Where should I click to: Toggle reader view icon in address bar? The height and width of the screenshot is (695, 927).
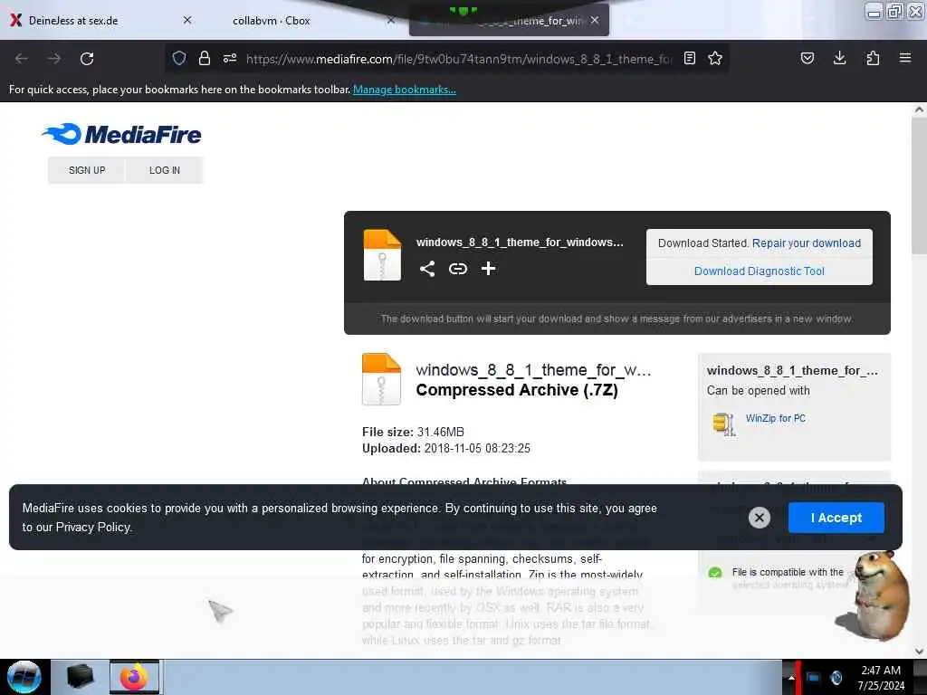[x=689, y=58]
